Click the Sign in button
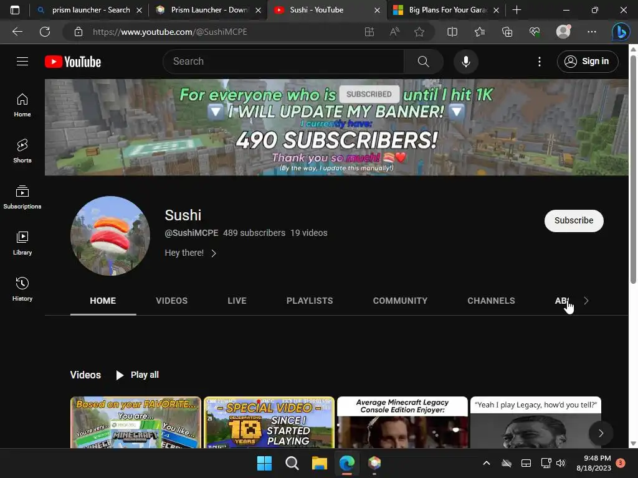 point(588,62)
